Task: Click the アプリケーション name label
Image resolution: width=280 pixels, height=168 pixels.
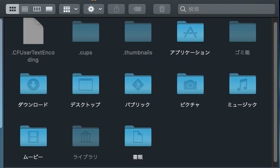Action: (190, 53)
